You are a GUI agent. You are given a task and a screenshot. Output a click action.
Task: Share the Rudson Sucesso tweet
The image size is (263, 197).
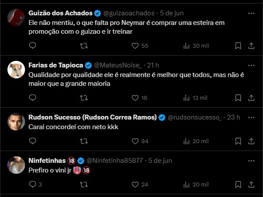252,141
